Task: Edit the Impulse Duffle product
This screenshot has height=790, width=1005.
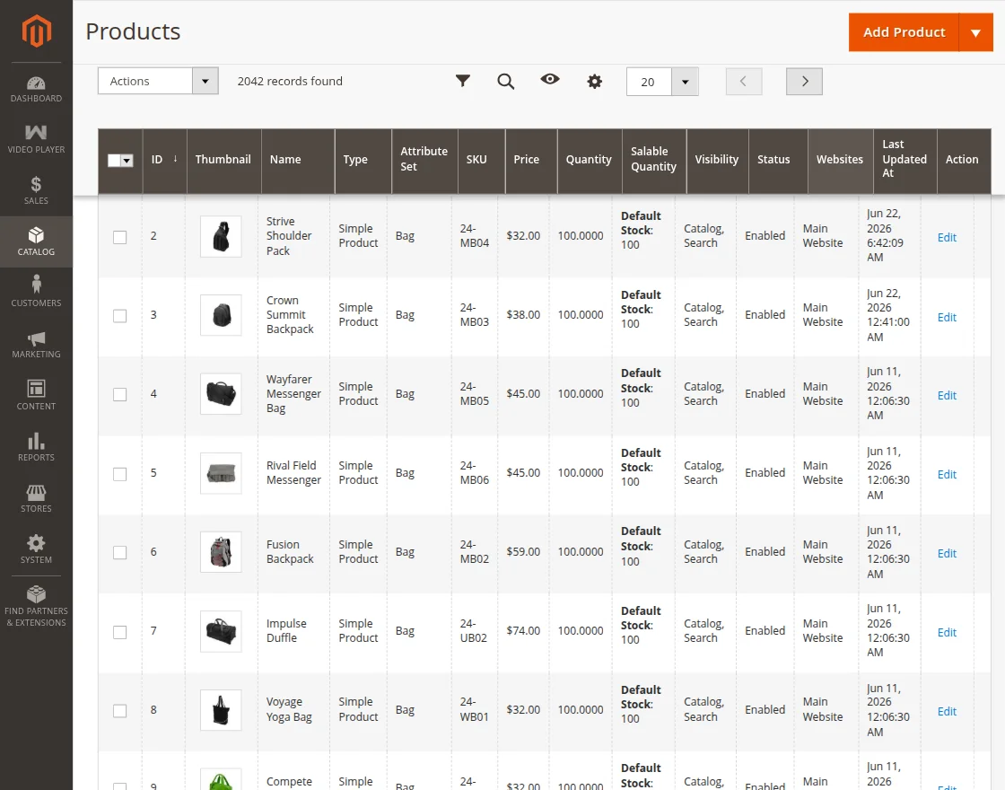Action: click(x=947, y=632)
